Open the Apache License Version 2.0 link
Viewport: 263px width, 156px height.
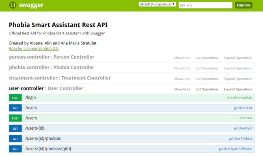tap(34, 49)
